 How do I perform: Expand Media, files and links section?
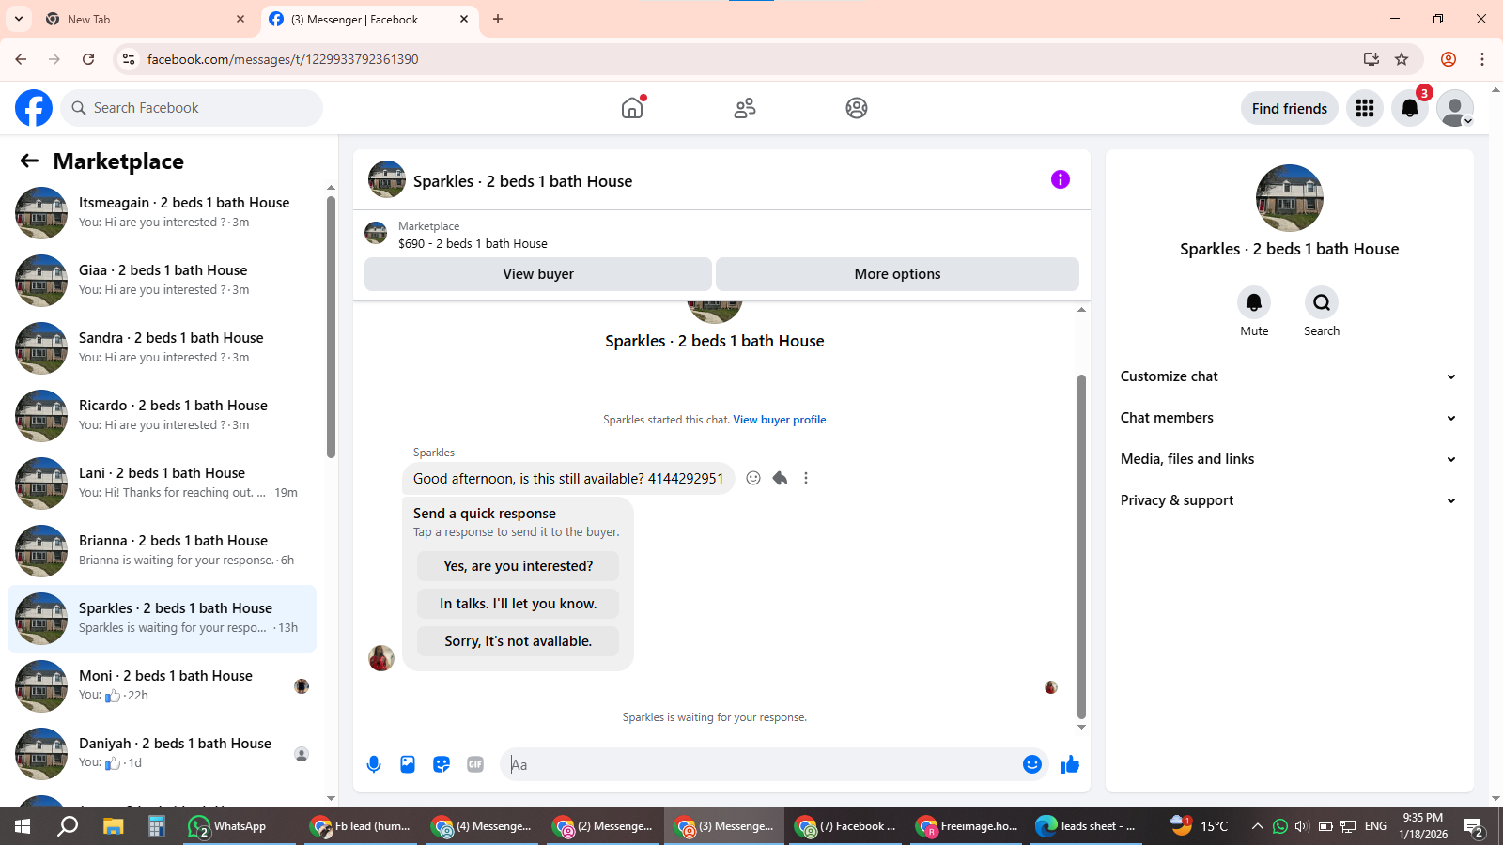(1289, 459)
